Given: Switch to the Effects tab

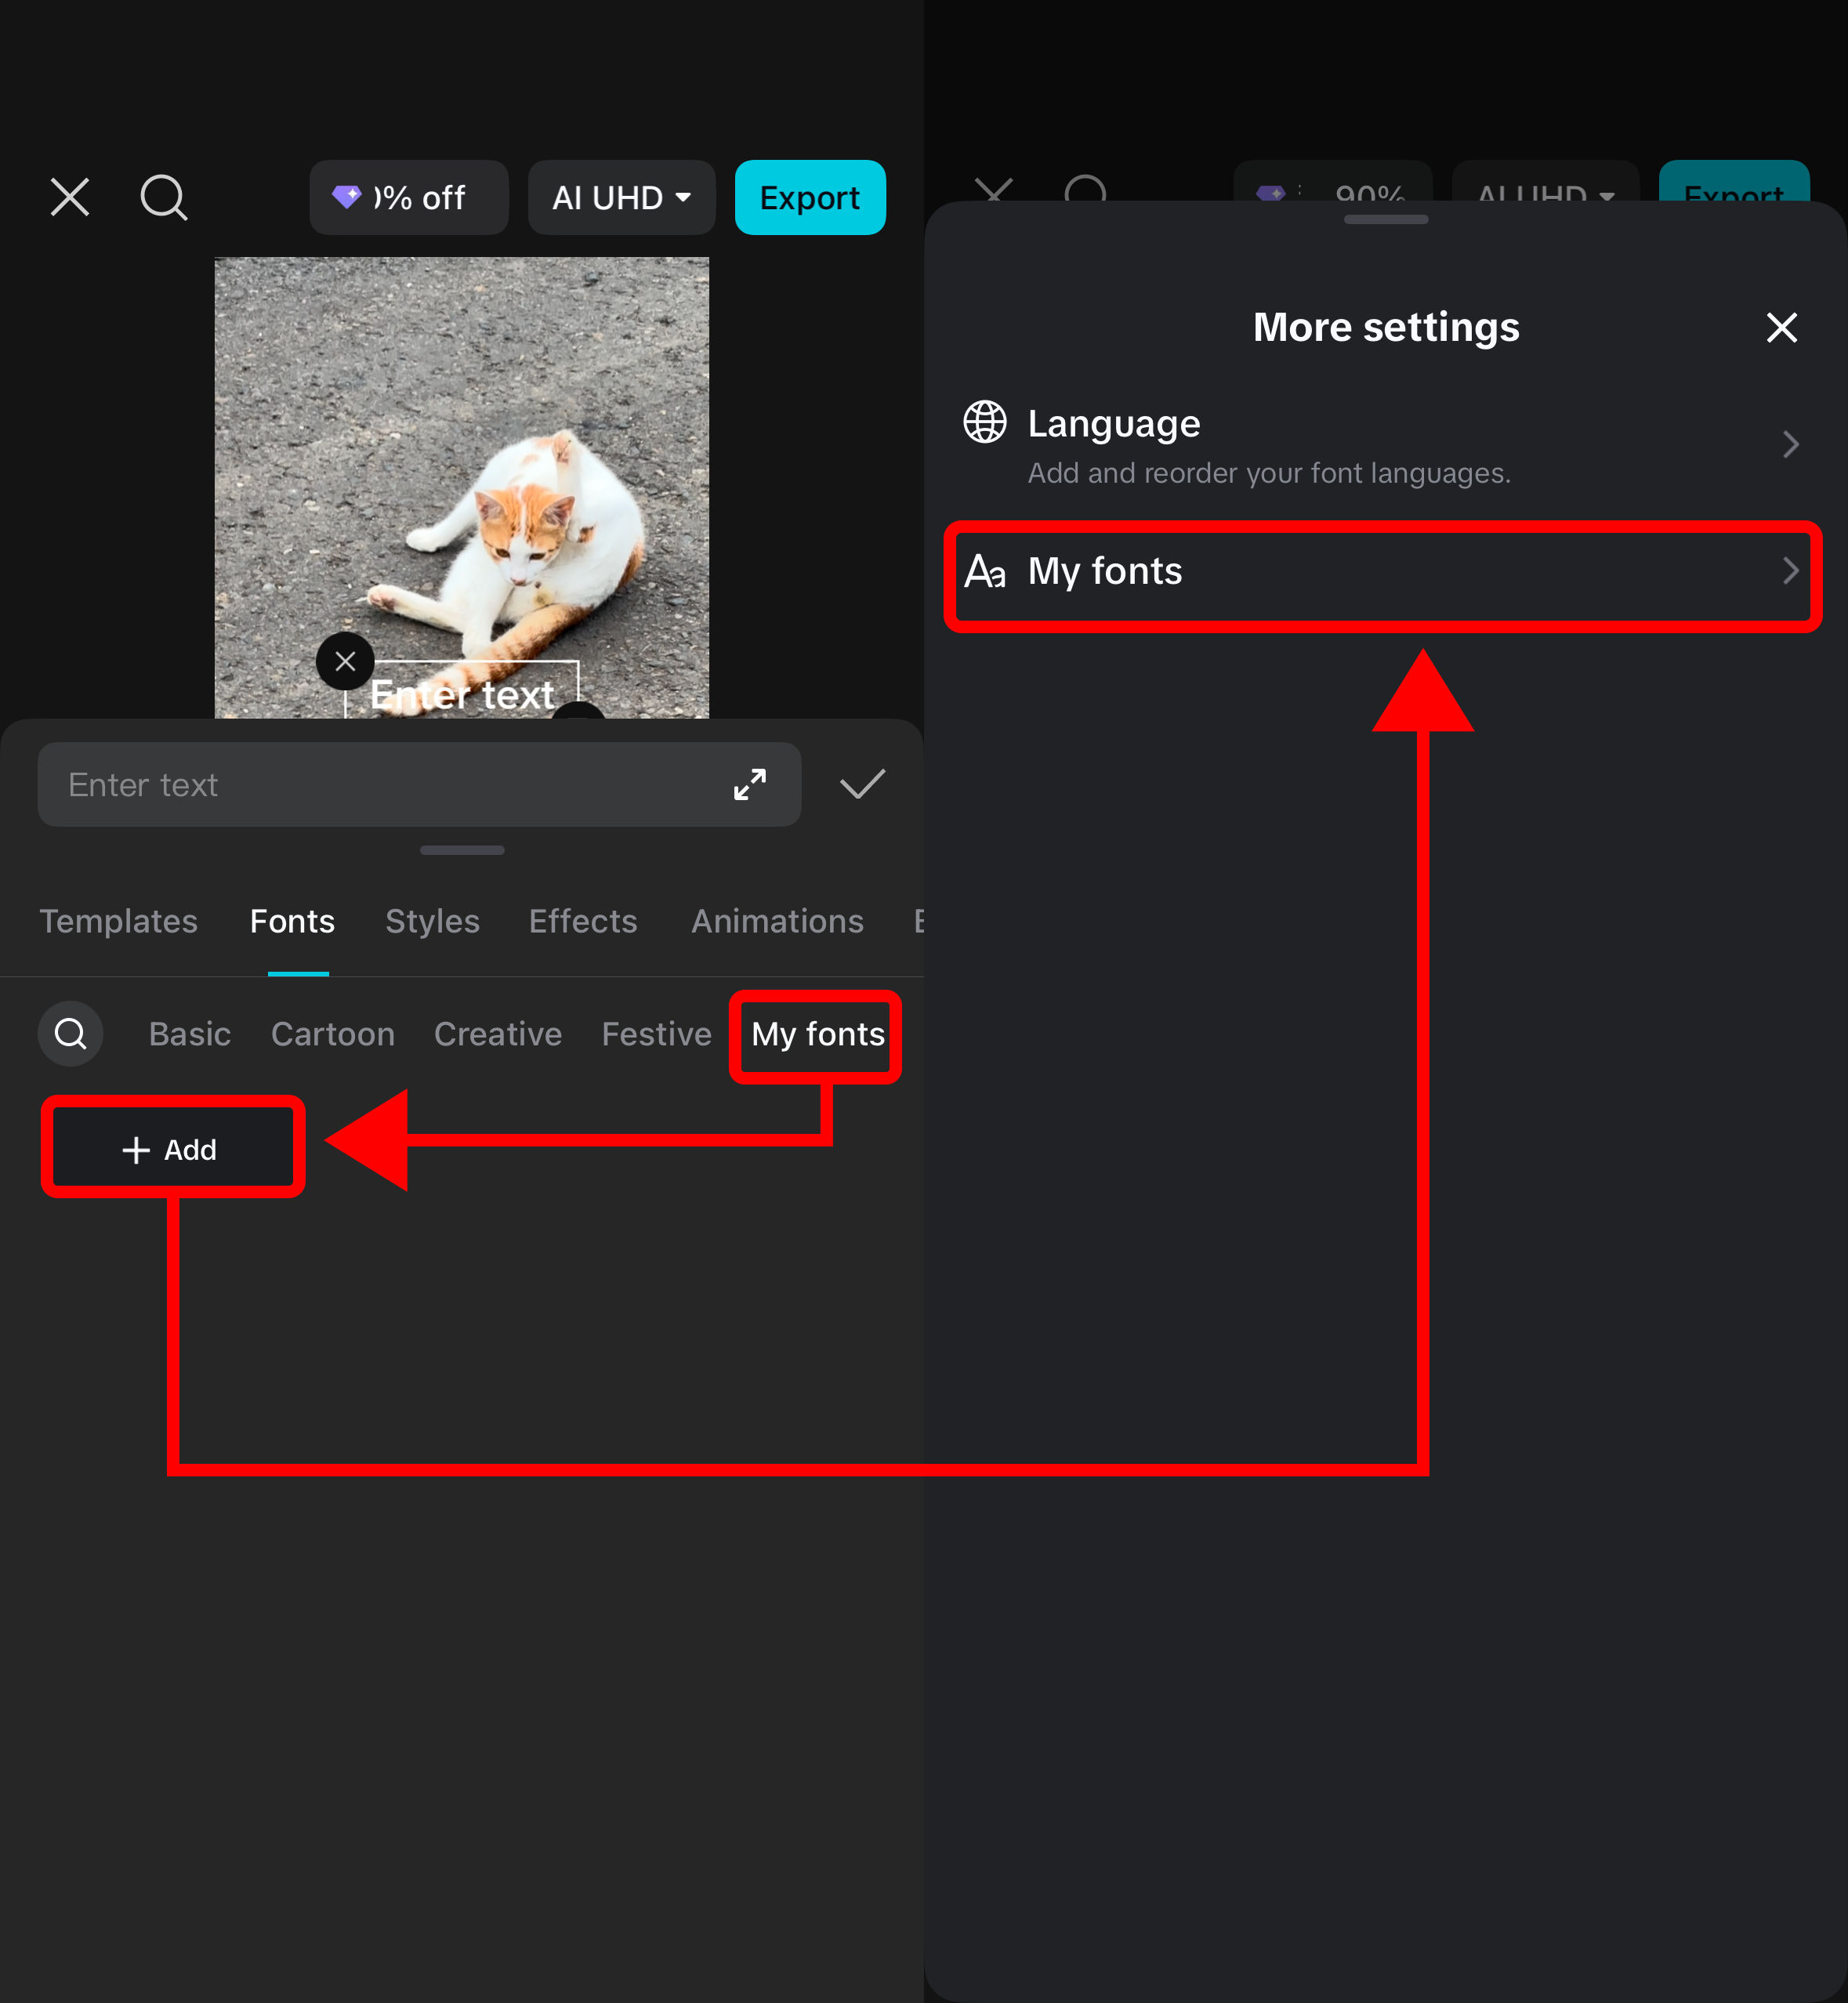Looking at the screenshot, I should point(583,921).
